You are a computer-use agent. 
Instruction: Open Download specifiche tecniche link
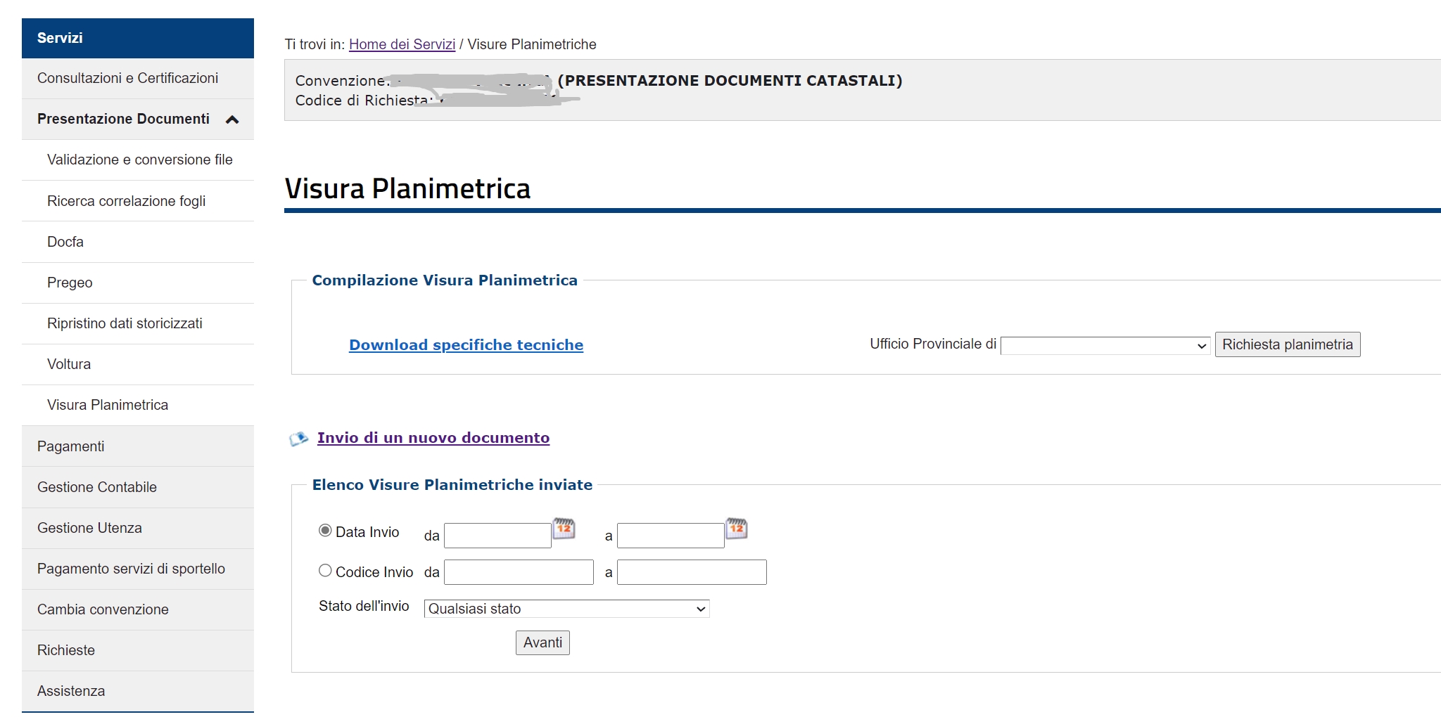pyautogui.click(x=466, y=345)
